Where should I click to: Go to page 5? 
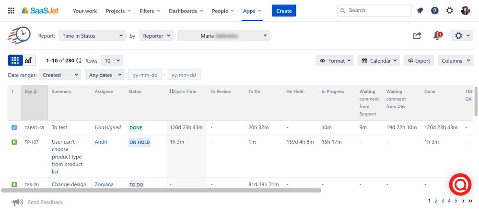pos(456,201)
